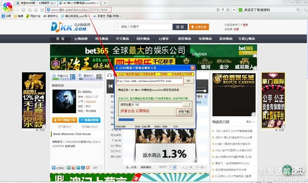Open the 车载DJ舞曲 nav menu item
This screenshot has width=308, height=183.
246,39
